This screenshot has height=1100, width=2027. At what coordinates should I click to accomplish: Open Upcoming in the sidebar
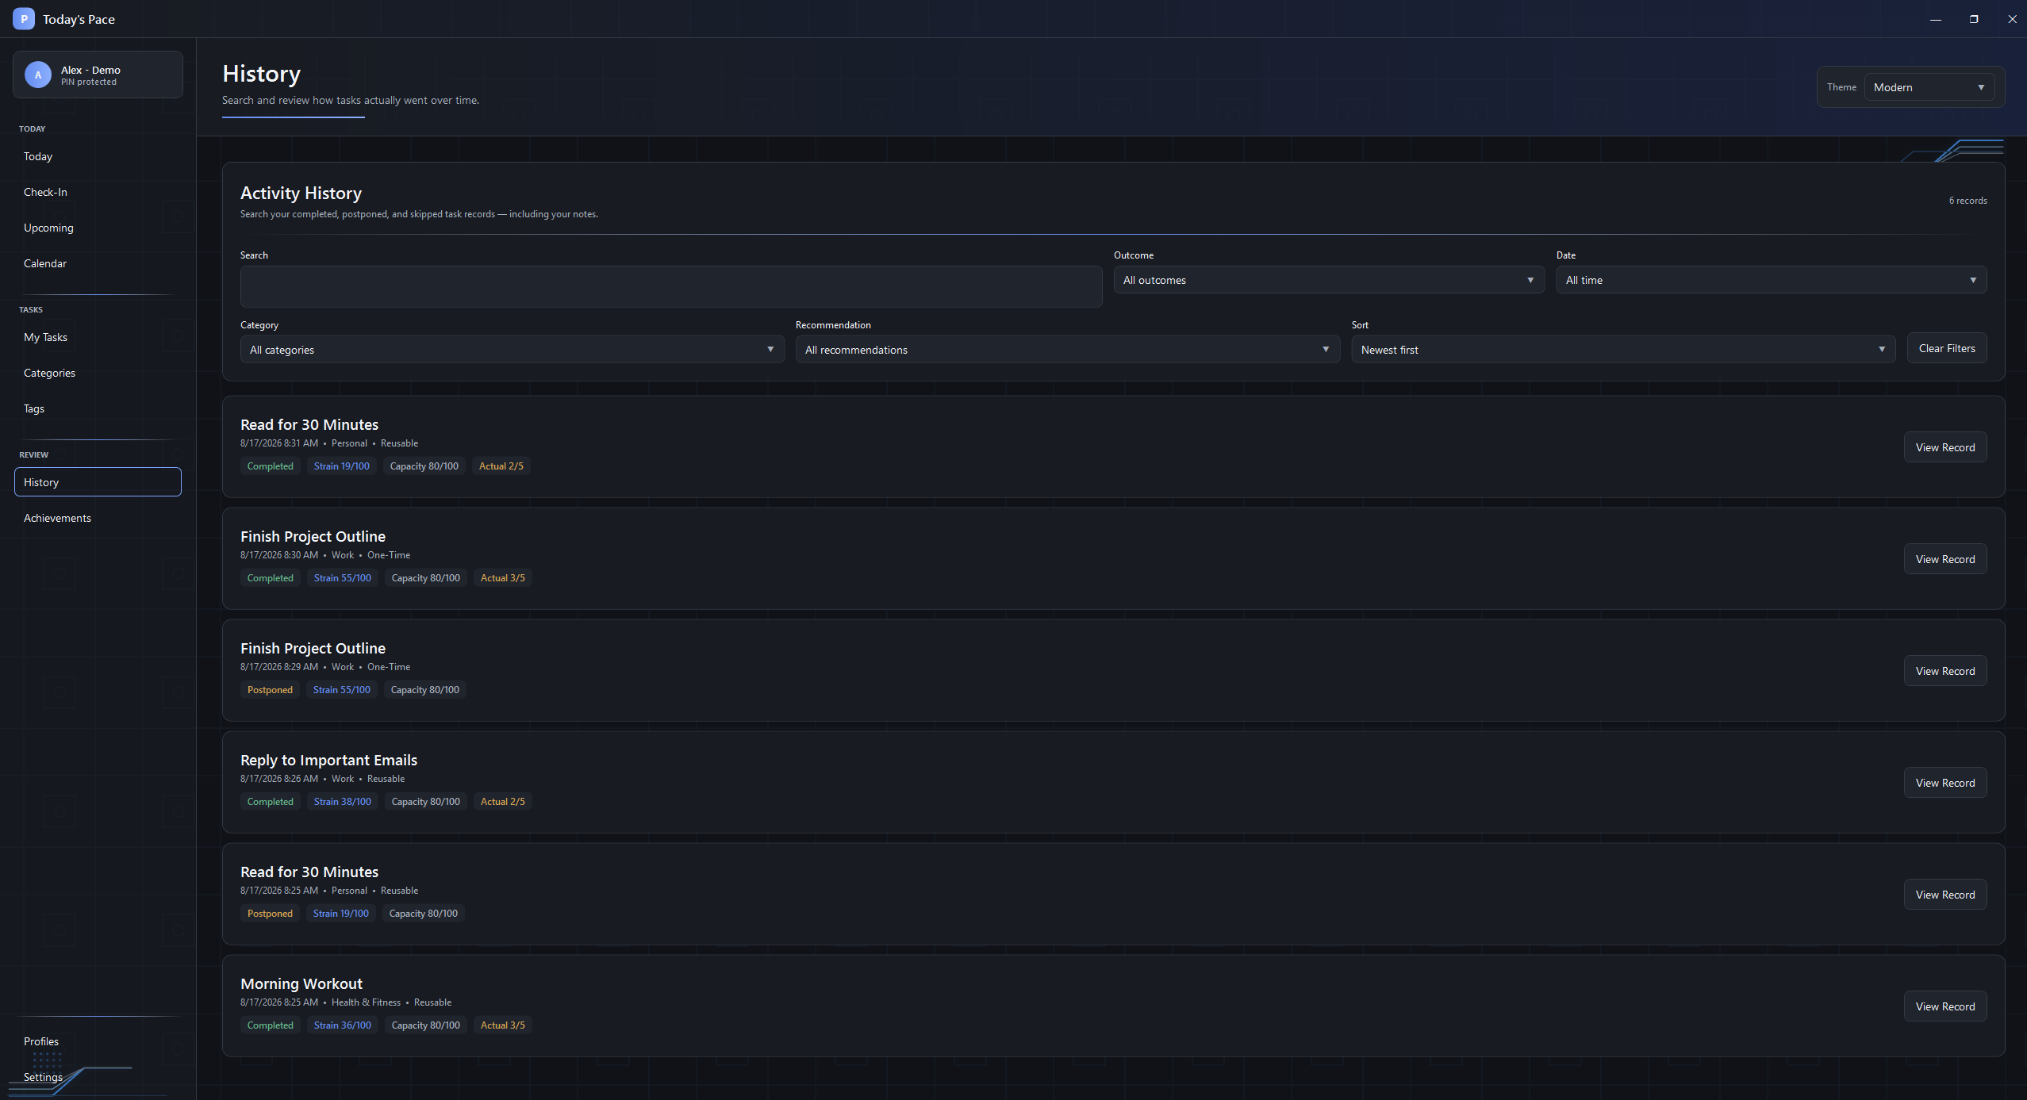tap(98, 228)
